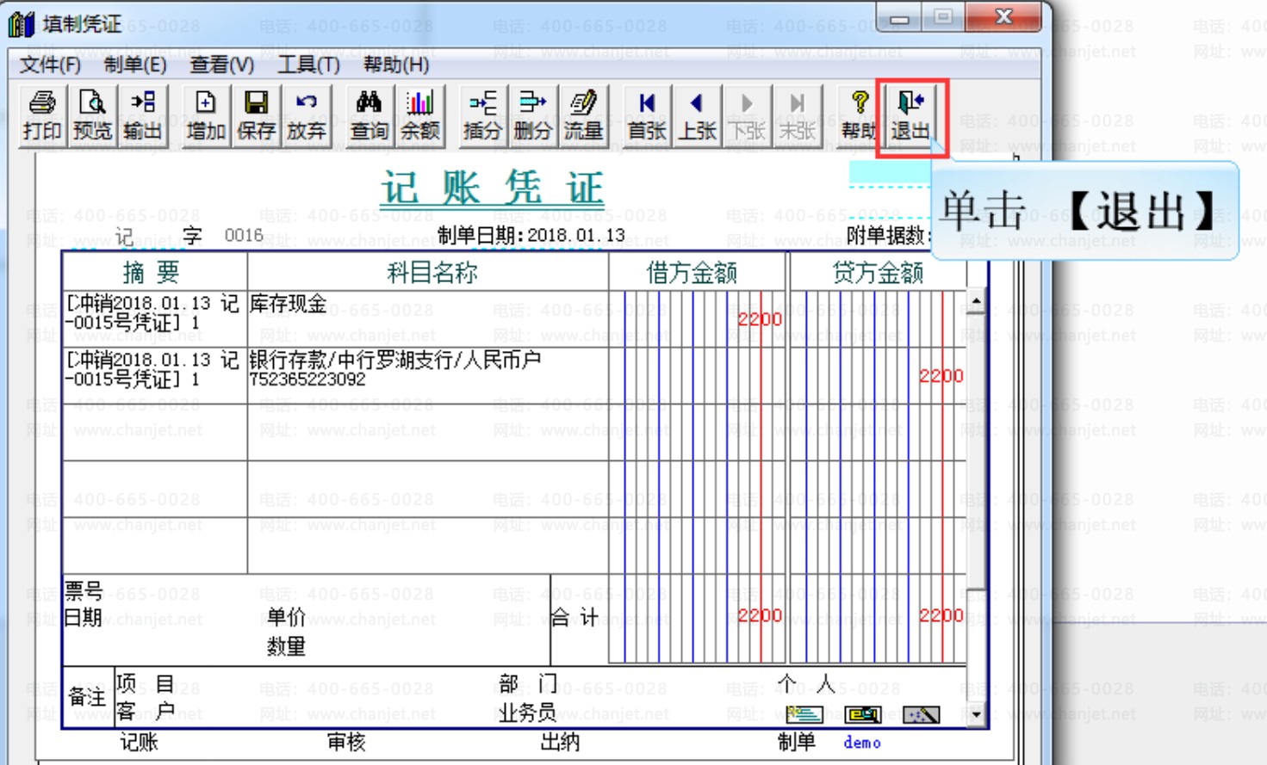Discard changes with 放弃 icon
1267x765 pixels.
[306, 115]
